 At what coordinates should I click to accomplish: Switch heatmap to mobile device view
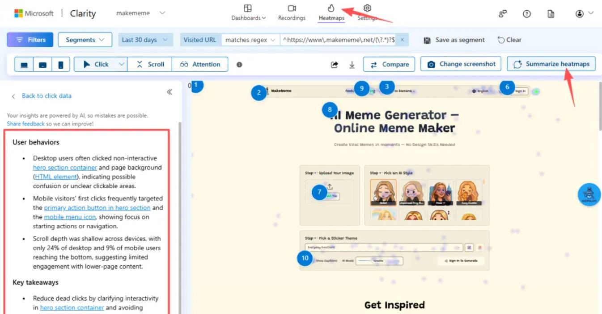pyautogui.click(x=60, y=64)
